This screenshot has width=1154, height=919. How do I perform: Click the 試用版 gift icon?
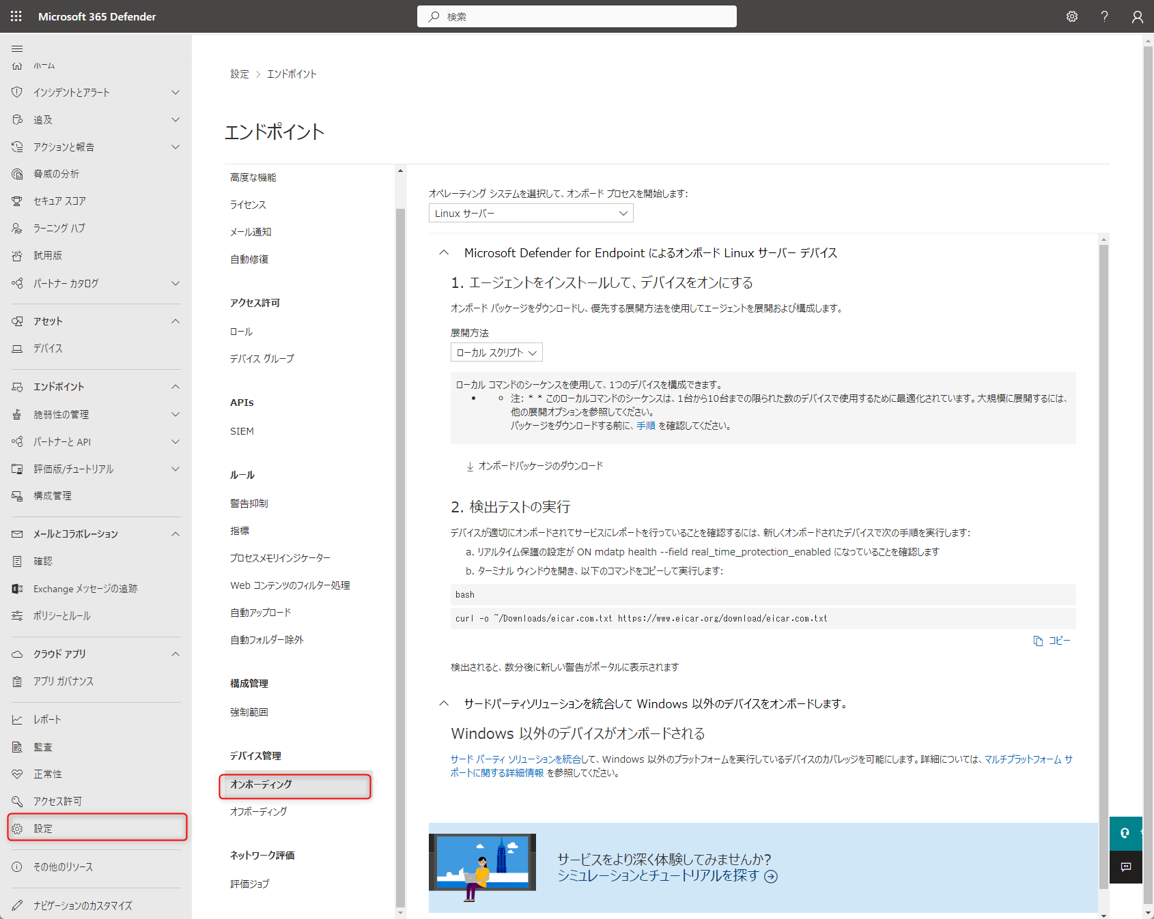coord(17,256)
